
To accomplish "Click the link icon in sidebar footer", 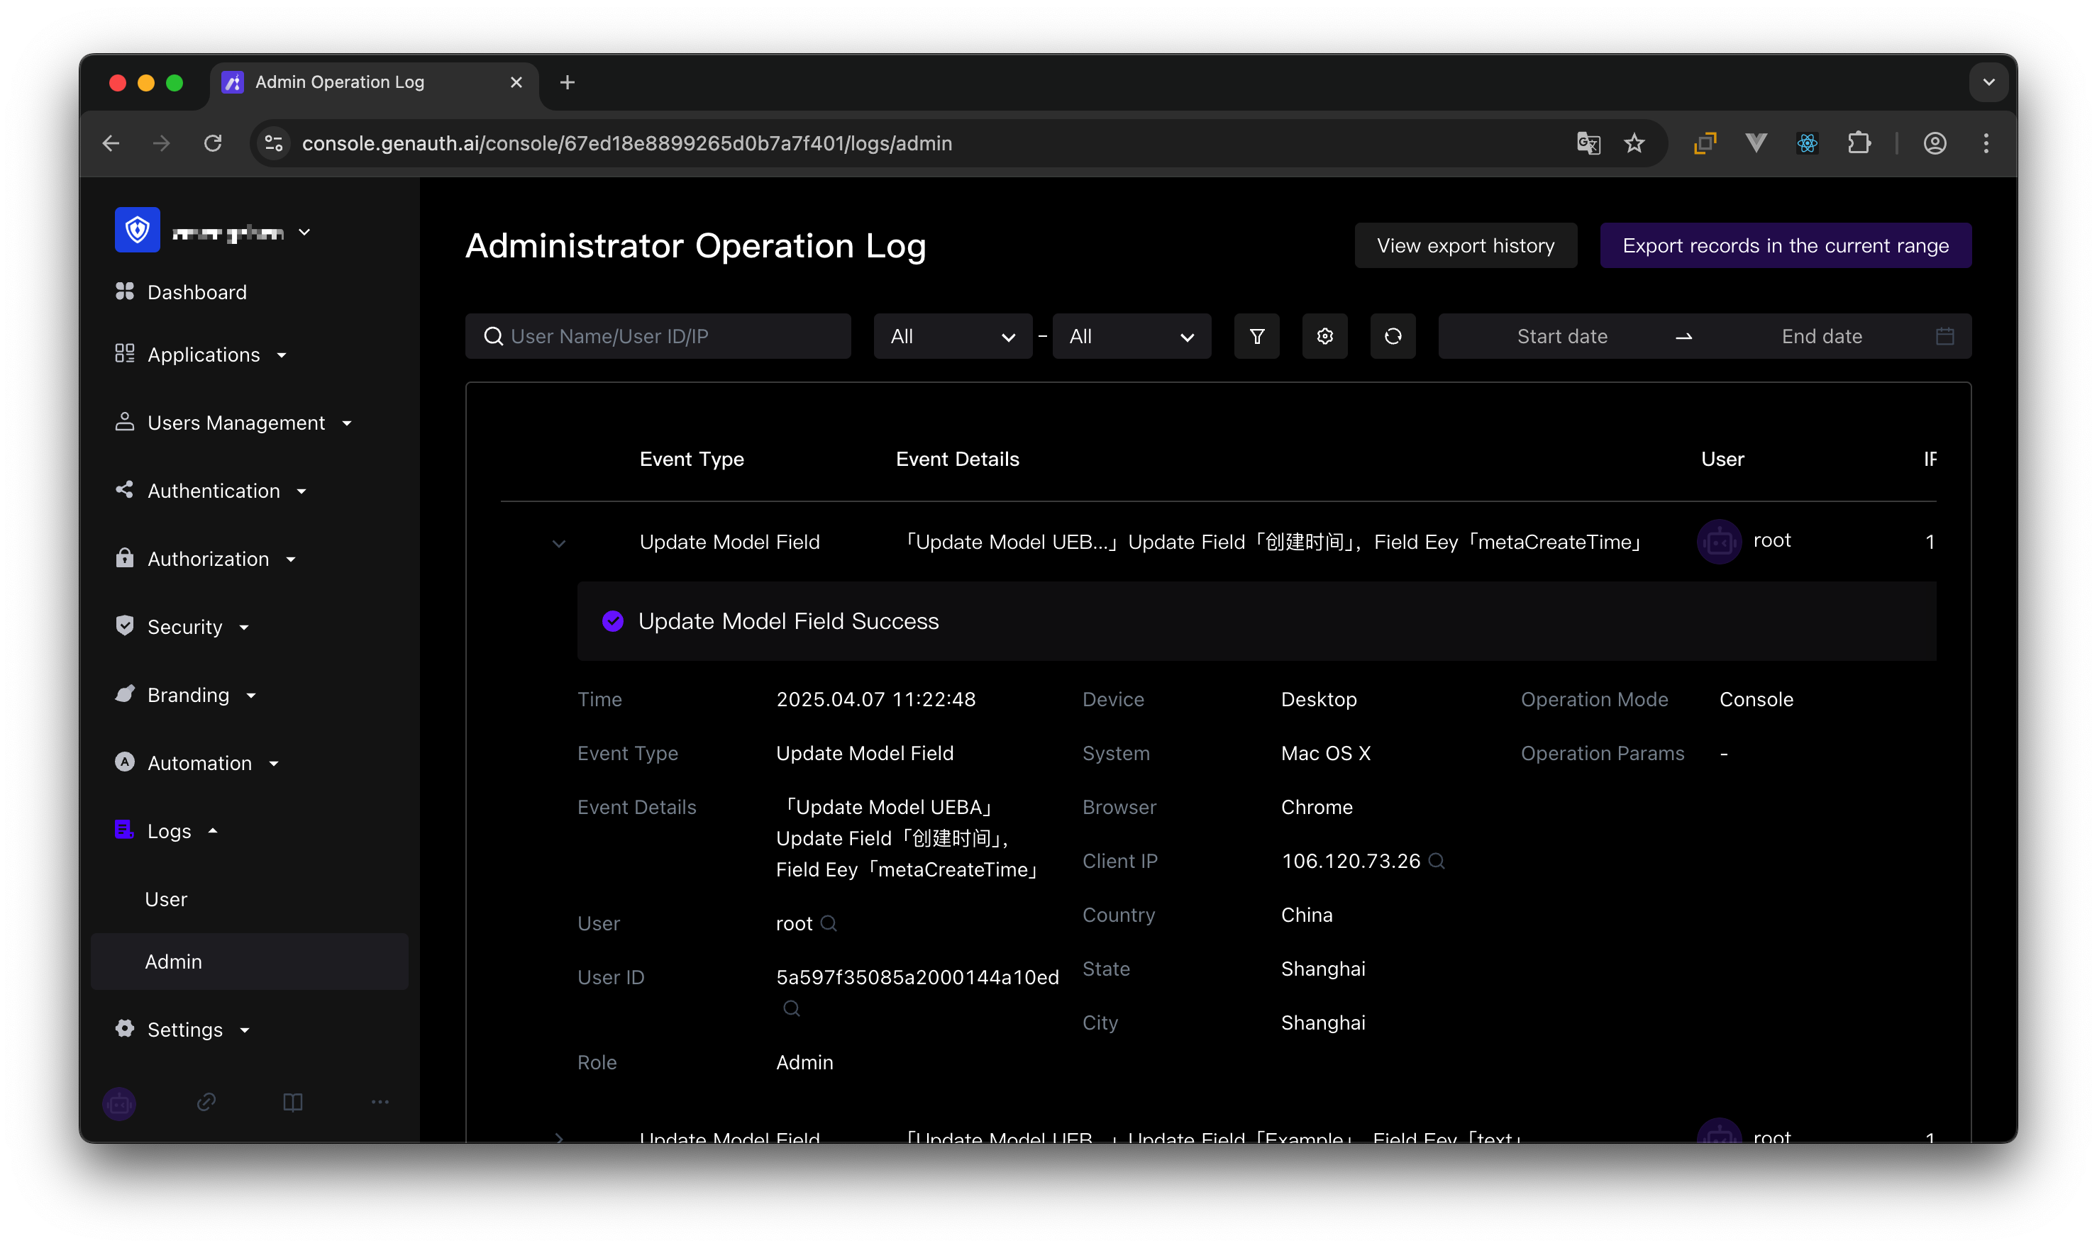I will [206, 1102].
